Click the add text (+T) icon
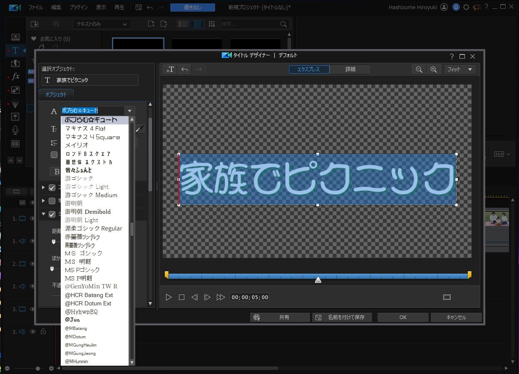 [x=170, y=69]
